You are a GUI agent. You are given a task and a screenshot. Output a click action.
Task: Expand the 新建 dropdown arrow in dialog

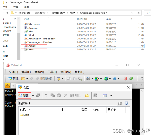pyautogui.click(x=33, y=96)
